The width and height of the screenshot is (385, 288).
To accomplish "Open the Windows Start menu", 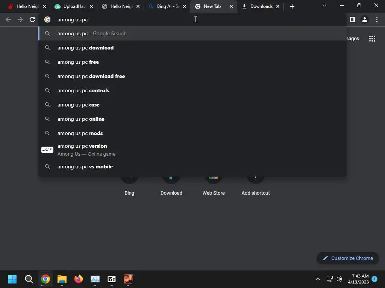I will tap(12, 279).
